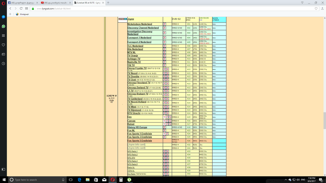
Task: Click the F icon in the MTV NL row
Action: (165, 52)
